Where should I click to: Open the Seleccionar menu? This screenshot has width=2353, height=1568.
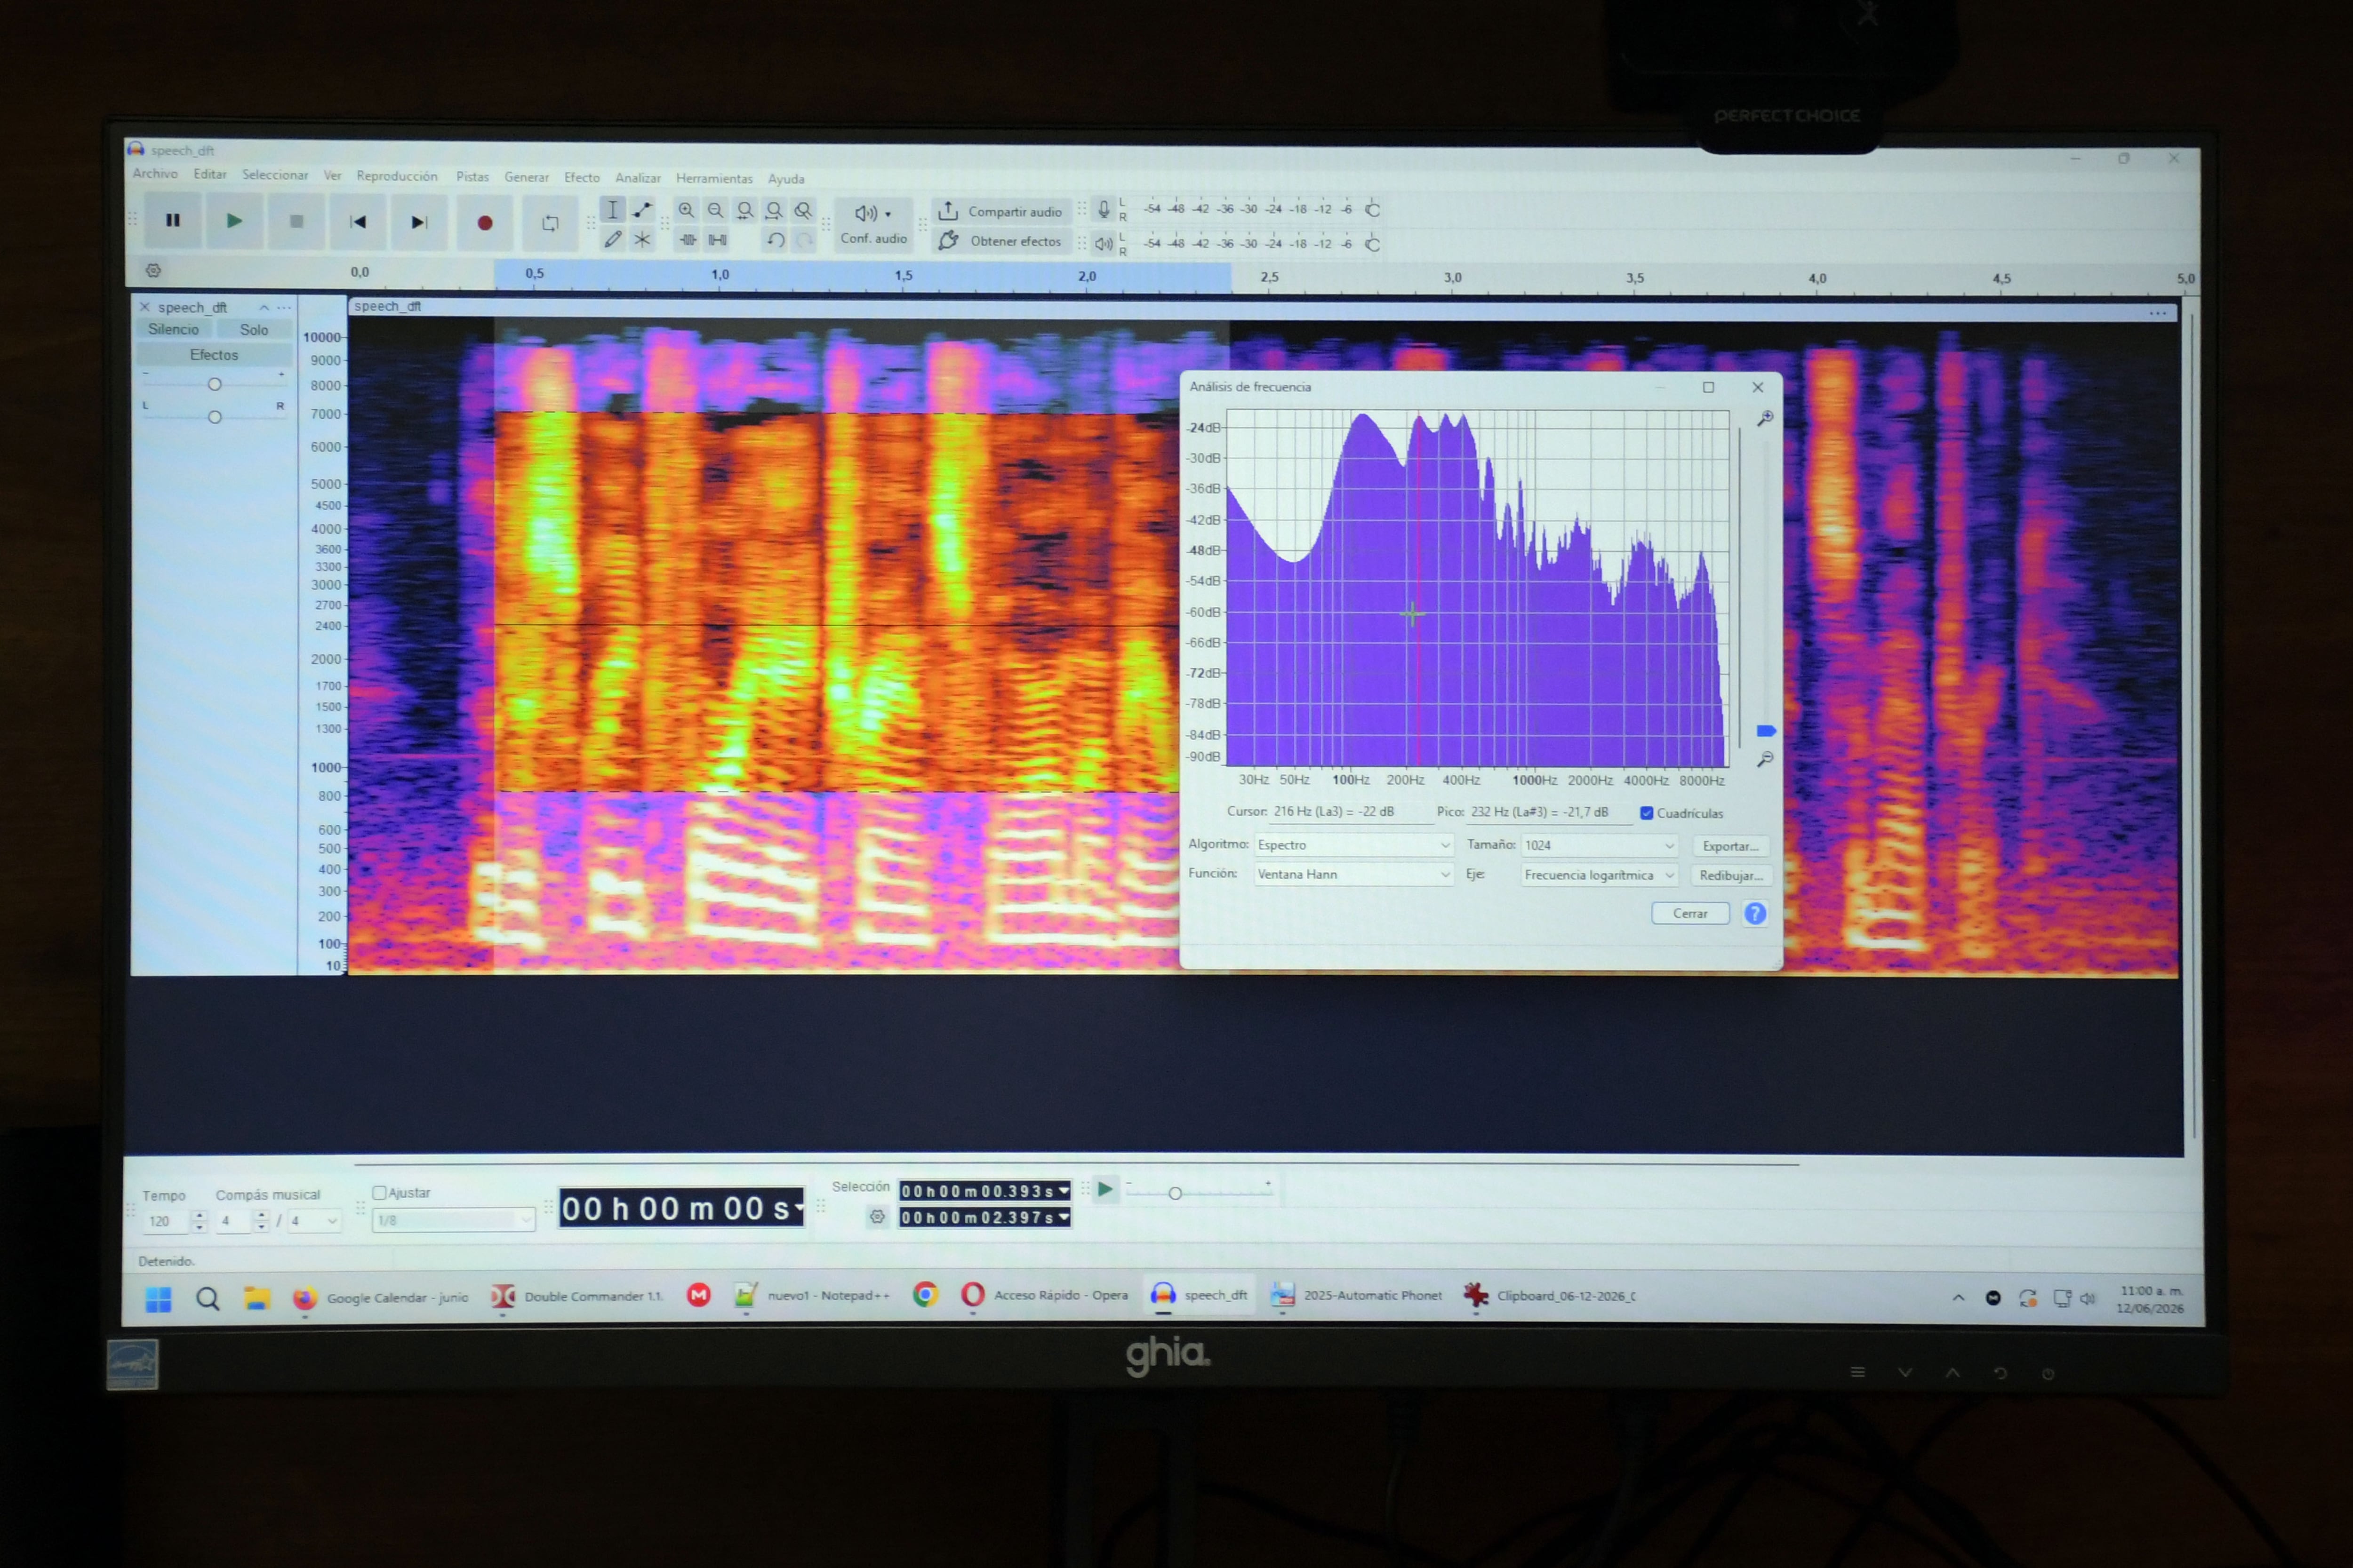(x=275, y=175)
